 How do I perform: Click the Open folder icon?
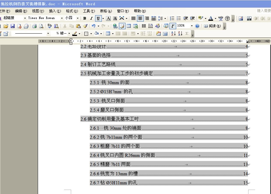[x=6, y=26]
